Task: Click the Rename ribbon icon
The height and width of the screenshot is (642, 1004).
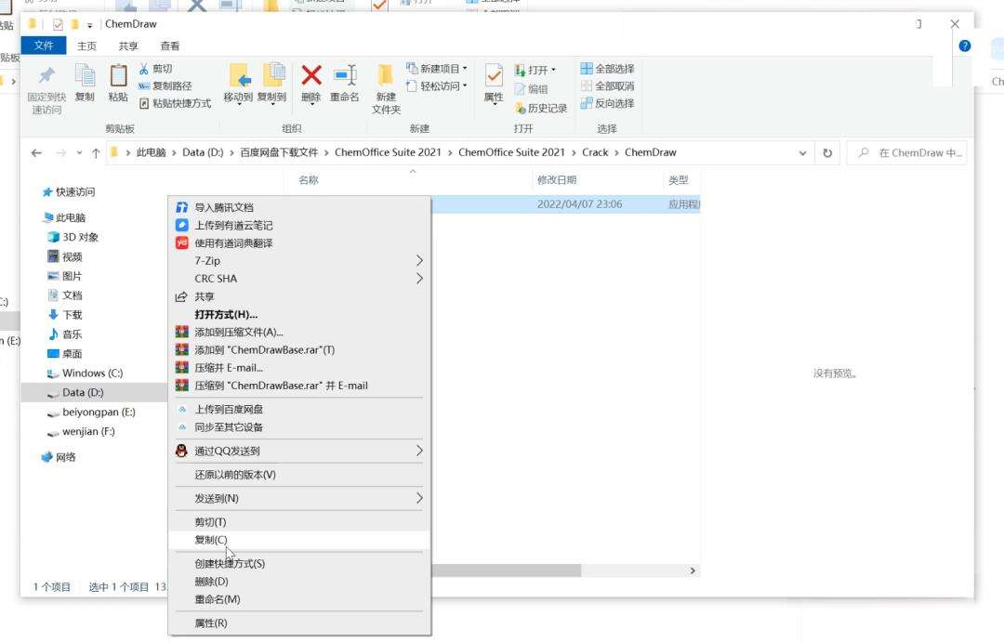Action: click(345, 84)
